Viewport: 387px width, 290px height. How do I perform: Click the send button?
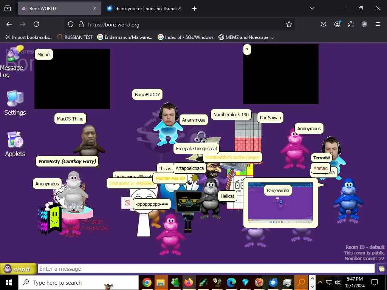(x=18, y=269)
